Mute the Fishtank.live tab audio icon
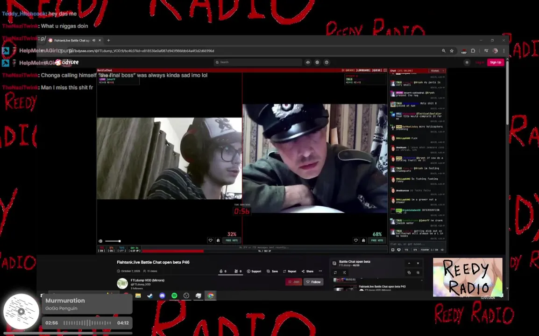Image resolution: width=539 pixels, height=336 pixels. [x=94, y=40]
